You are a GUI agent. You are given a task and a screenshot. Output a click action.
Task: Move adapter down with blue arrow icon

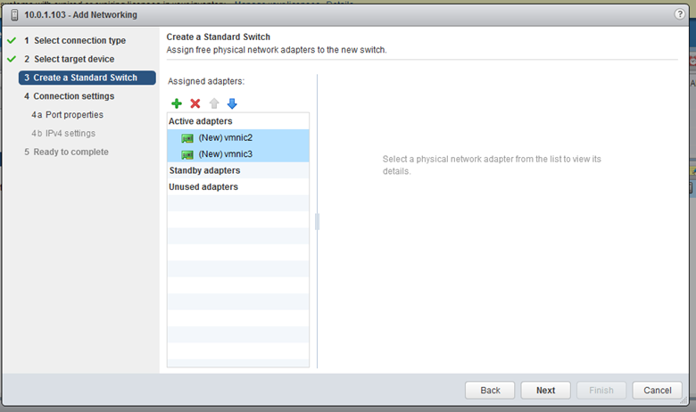coord(232,103)
